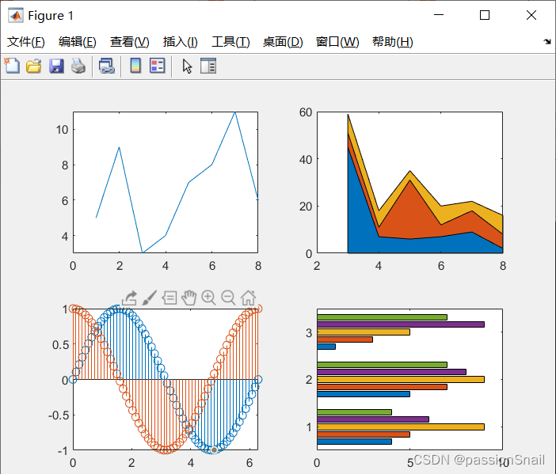556x474 pixels.
Task: Open a file with the folder icon
Action: (x=34, y=66)
